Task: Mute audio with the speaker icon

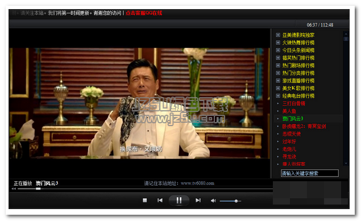Action: (213, 201)
